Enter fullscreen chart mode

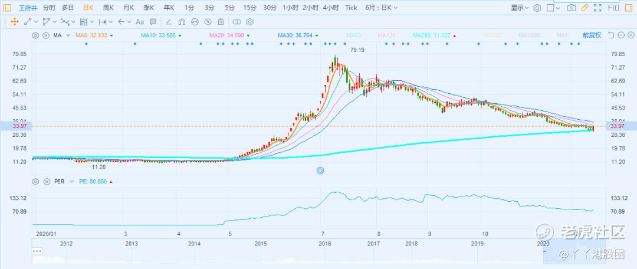pos(599,8)
